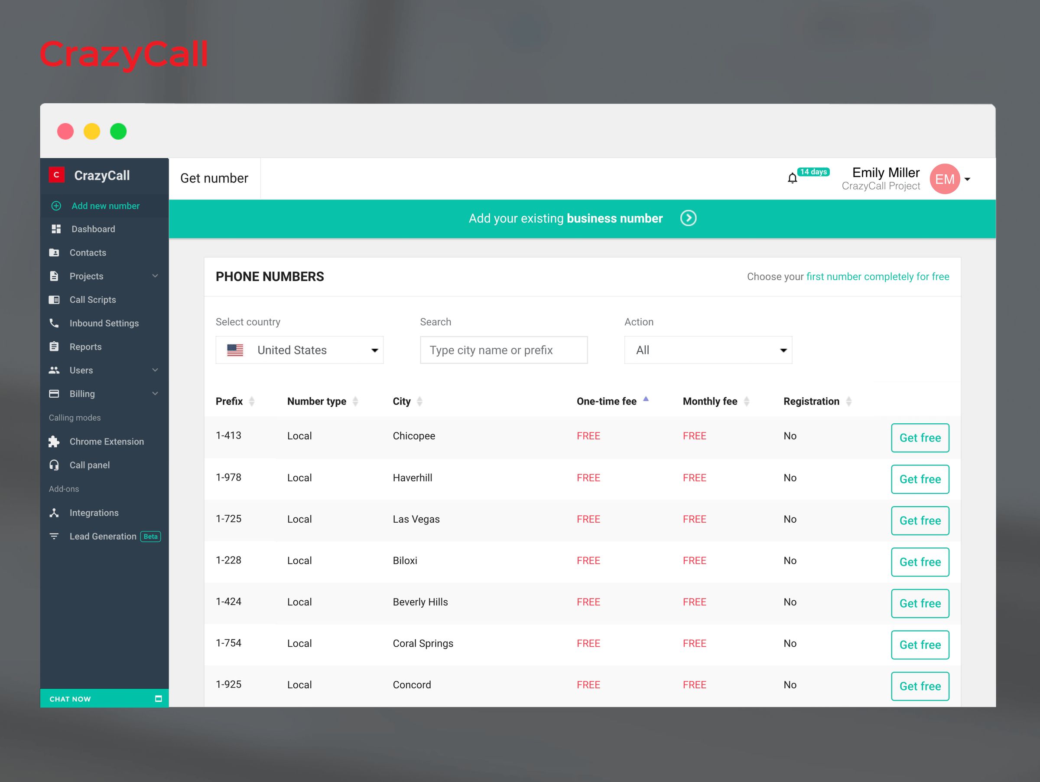The height and width of the screenshot is (782, 1040).
Task: Switch to the Get number tab
Action: pos(214,178)
